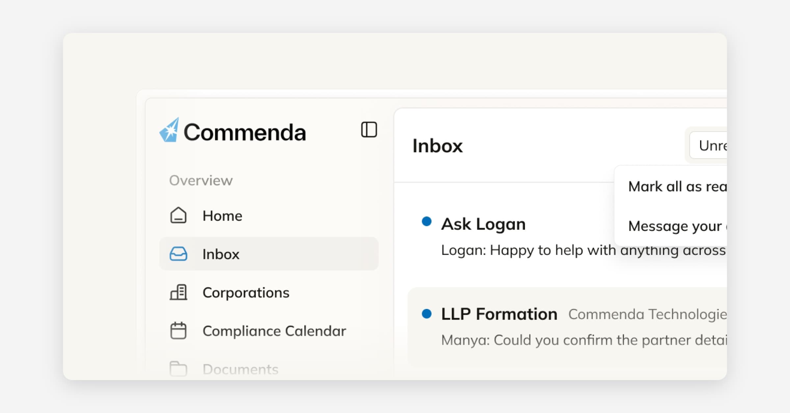Click the Corporations building icon
790x413 pixels.
tap(178, 292)
